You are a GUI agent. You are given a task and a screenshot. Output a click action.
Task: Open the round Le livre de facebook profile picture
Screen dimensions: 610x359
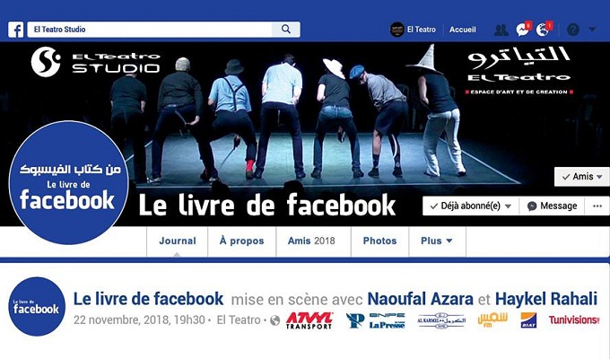[x=68, y=182]
